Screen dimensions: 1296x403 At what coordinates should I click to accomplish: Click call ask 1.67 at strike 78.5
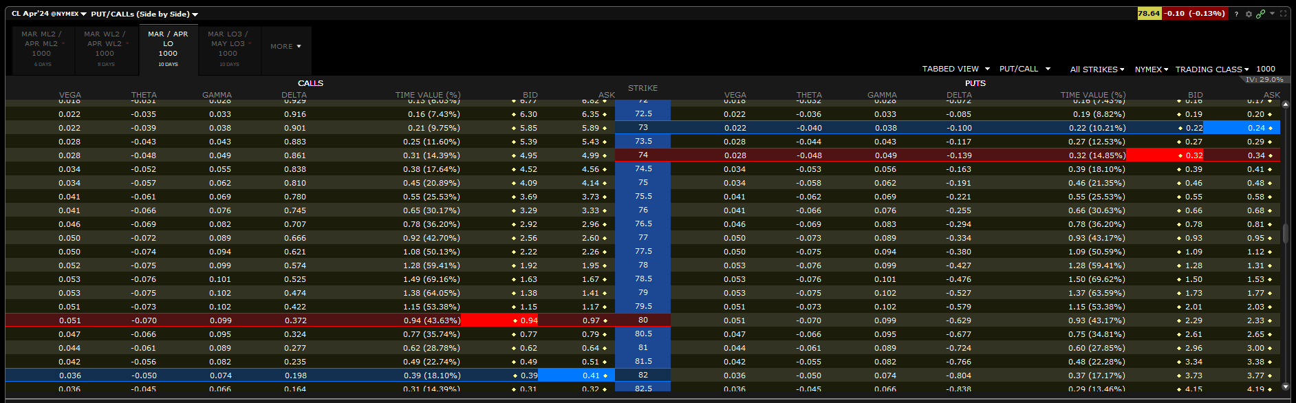point(590,279)
